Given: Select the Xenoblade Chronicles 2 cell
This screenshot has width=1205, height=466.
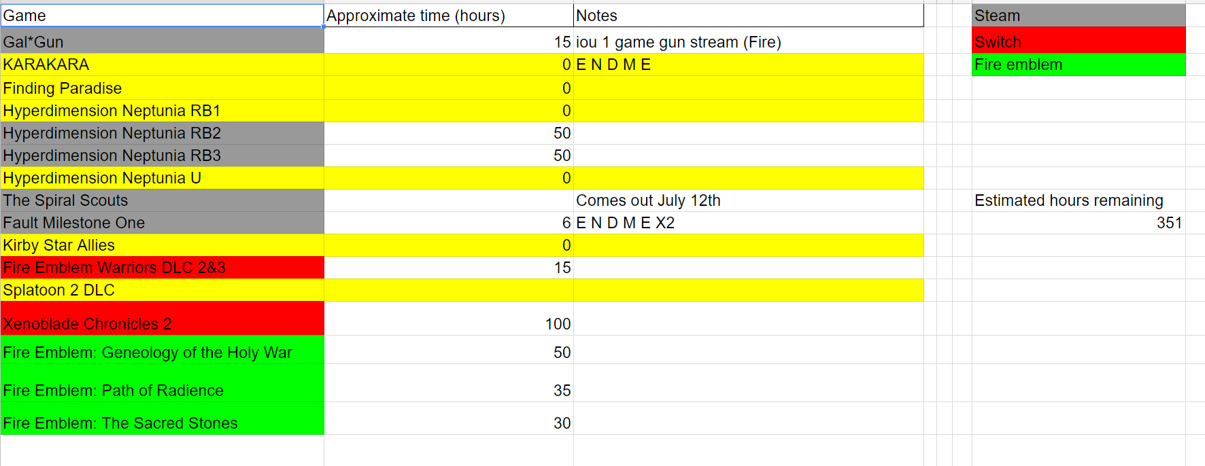Looking at the screenshot, I should point(162,319).
